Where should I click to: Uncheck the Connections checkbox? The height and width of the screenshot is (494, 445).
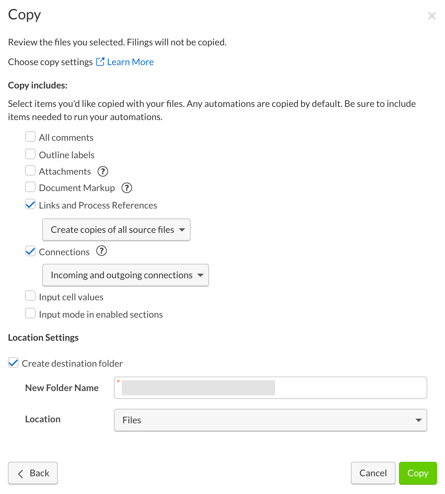(x=30, y=251)
